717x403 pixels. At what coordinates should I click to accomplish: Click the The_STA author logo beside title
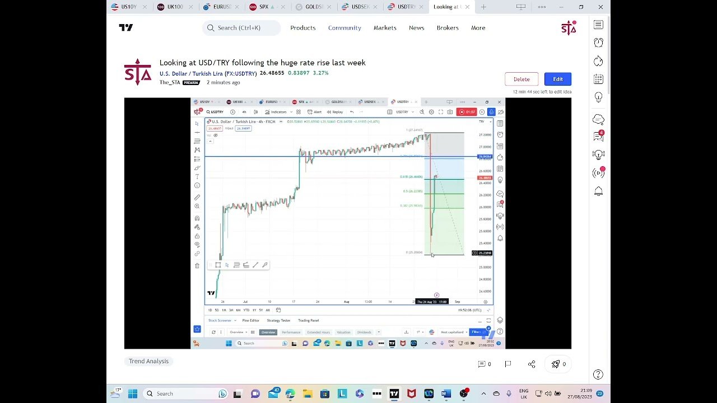(138, 72)
